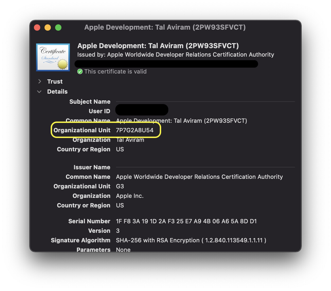Click the Subject Name header
Image resolution: width=331 pixels, height=291 pixels.
(90, 102)
